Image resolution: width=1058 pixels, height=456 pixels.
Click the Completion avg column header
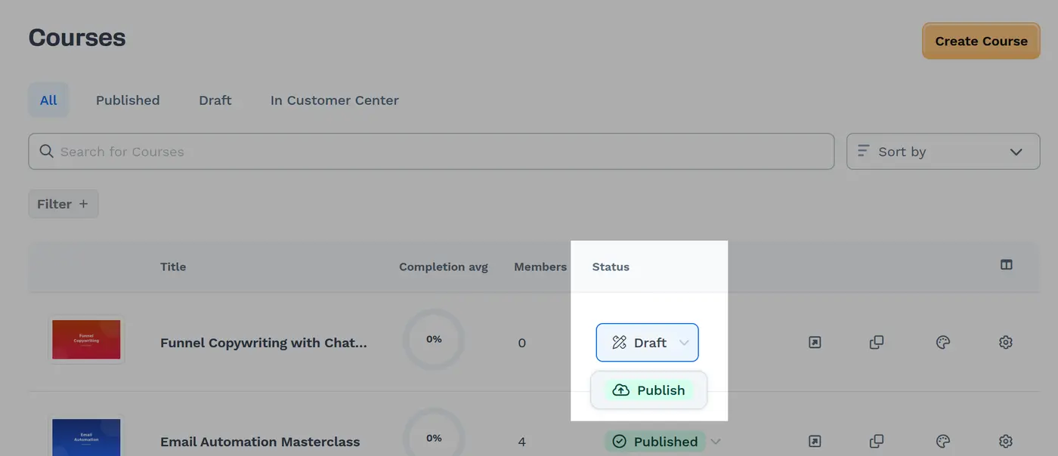444,267
